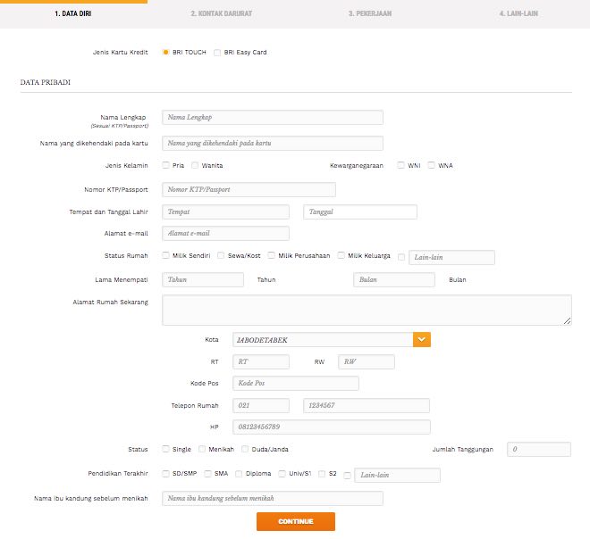The image size is (590, 539).
Task: Focus the Nama yang dikehendaki pada kartu field
Action: tap(273, 143)
